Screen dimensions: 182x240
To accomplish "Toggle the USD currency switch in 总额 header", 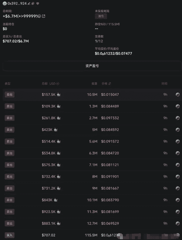I will 58,83.
